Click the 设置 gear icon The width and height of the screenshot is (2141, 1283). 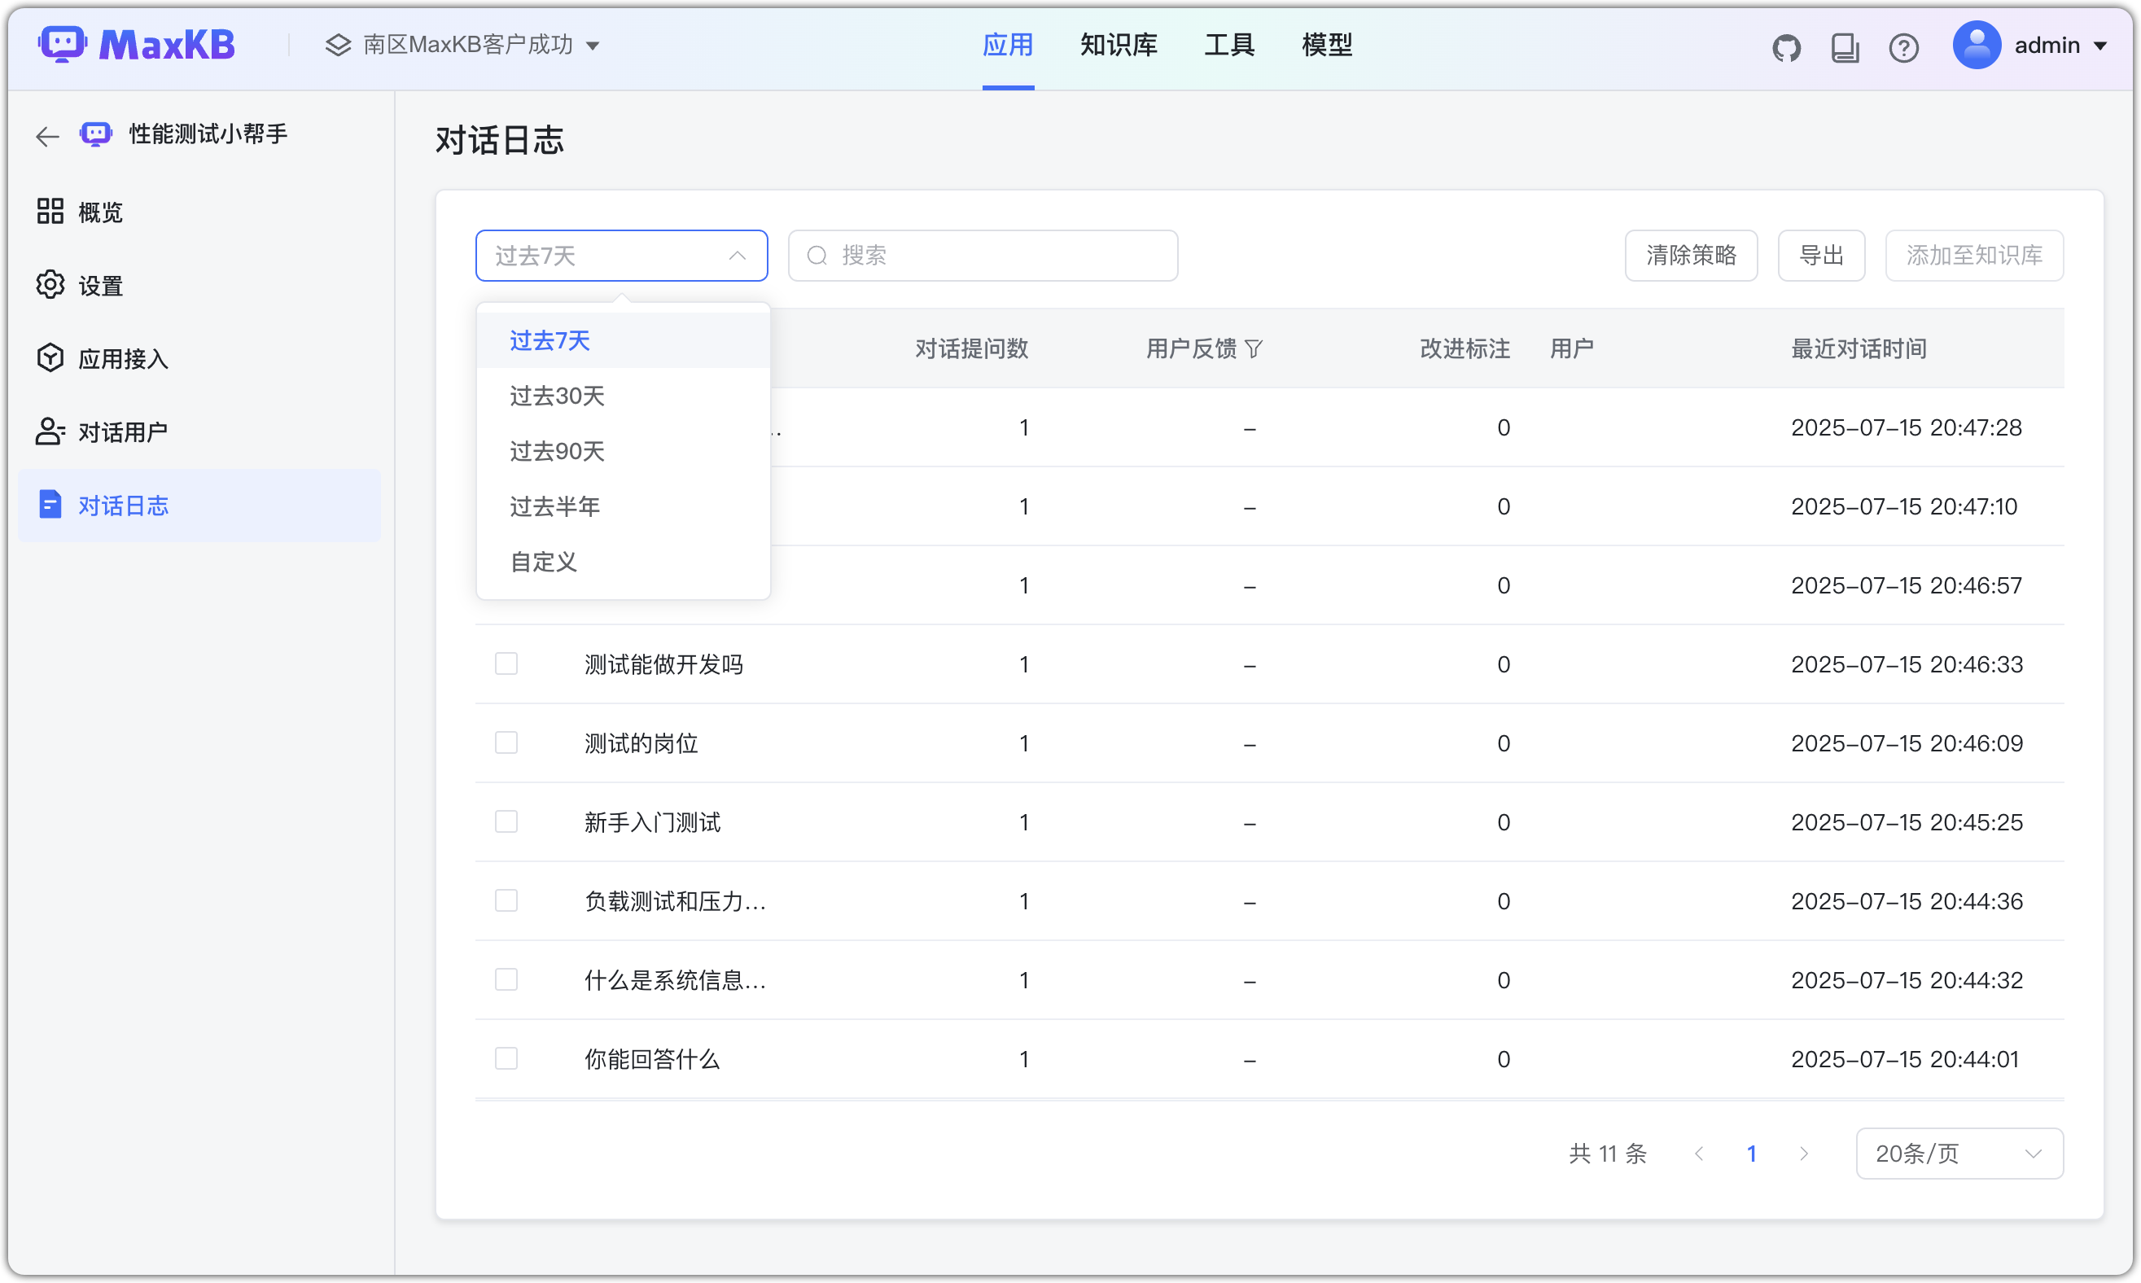(50, 284)
